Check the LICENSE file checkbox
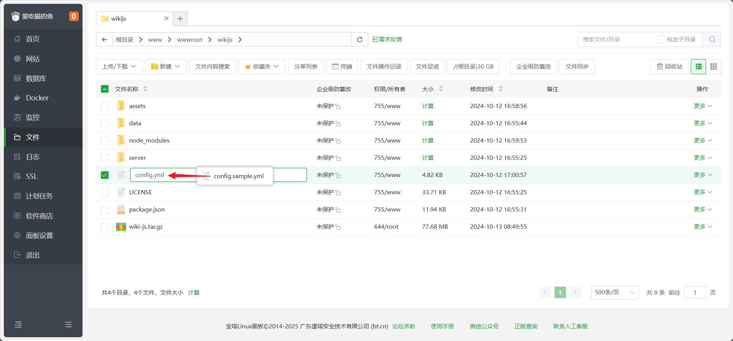Image resolution: width=733 pixels, height=341 pixels. [105, 192]
